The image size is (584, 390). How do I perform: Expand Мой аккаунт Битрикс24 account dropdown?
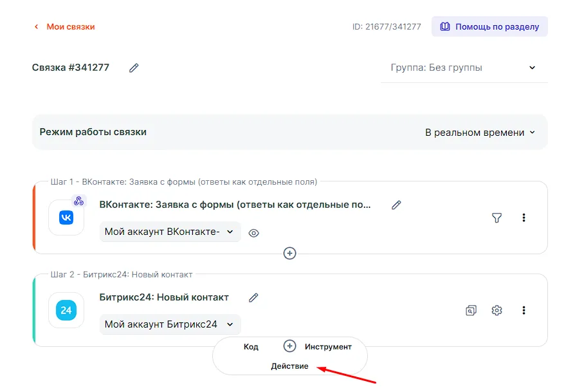tap(170, 324)
